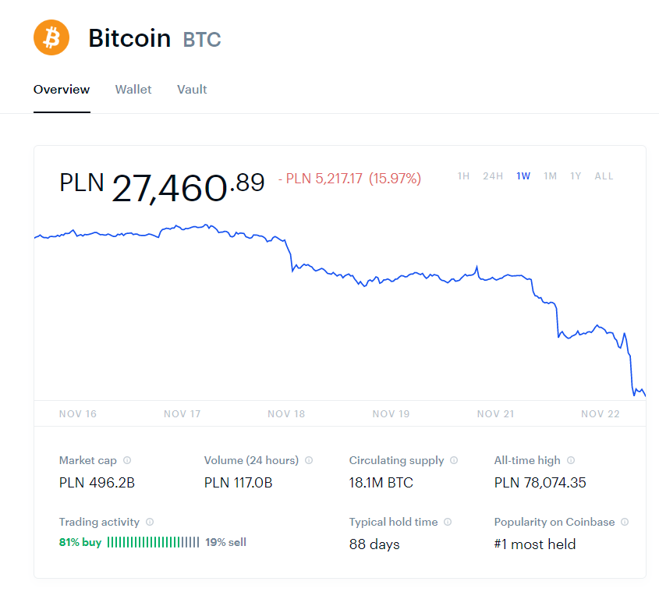
Task: Show the ALL time price chart
Action: click(604, 176)
